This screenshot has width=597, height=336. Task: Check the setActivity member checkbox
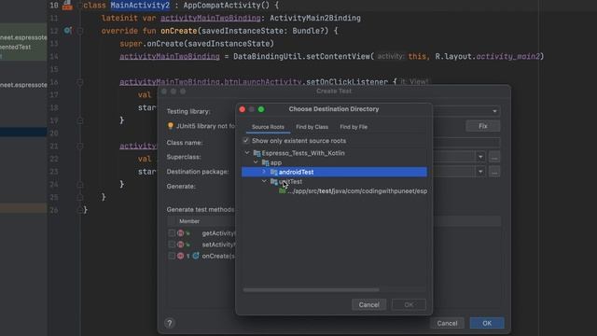[x=172, y=245]
